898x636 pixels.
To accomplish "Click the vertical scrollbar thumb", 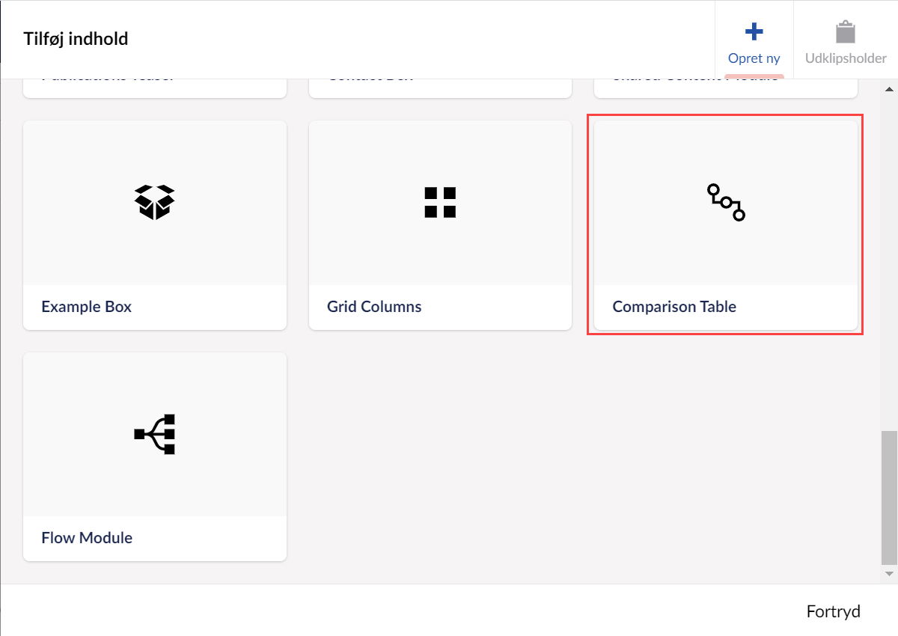I will tap(889, 497).
